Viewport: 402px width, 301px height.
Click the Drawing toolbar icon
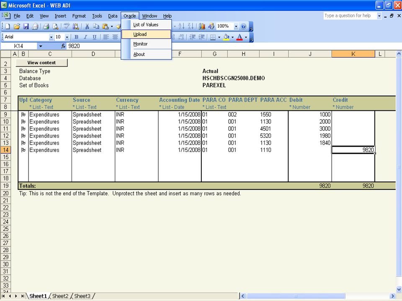click(x=211, y=26)
